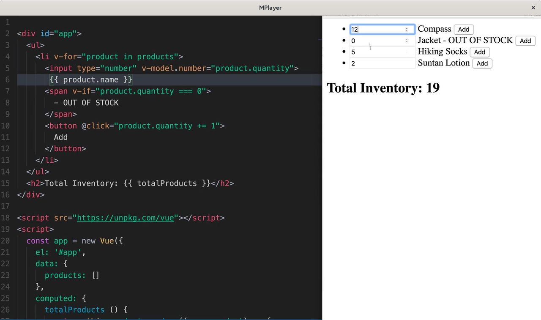Click the Jacket quantity input field
The image size is (541, 320).
click(x=382, y=41)
